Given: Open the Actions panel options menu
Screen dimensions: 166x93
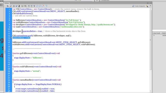Looking at the screenshot, I should (x=151, y=3).
